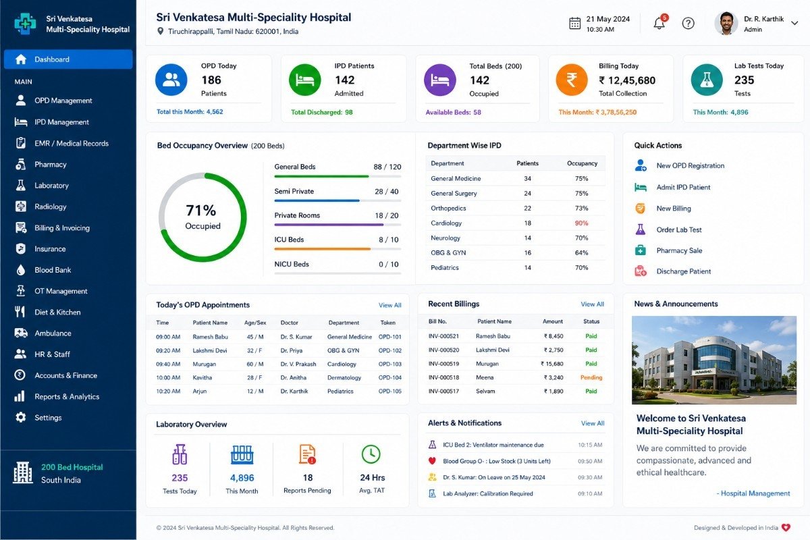Click Available Beds: 58 text
Screen dimensions: 810x540
coord(454,113)
